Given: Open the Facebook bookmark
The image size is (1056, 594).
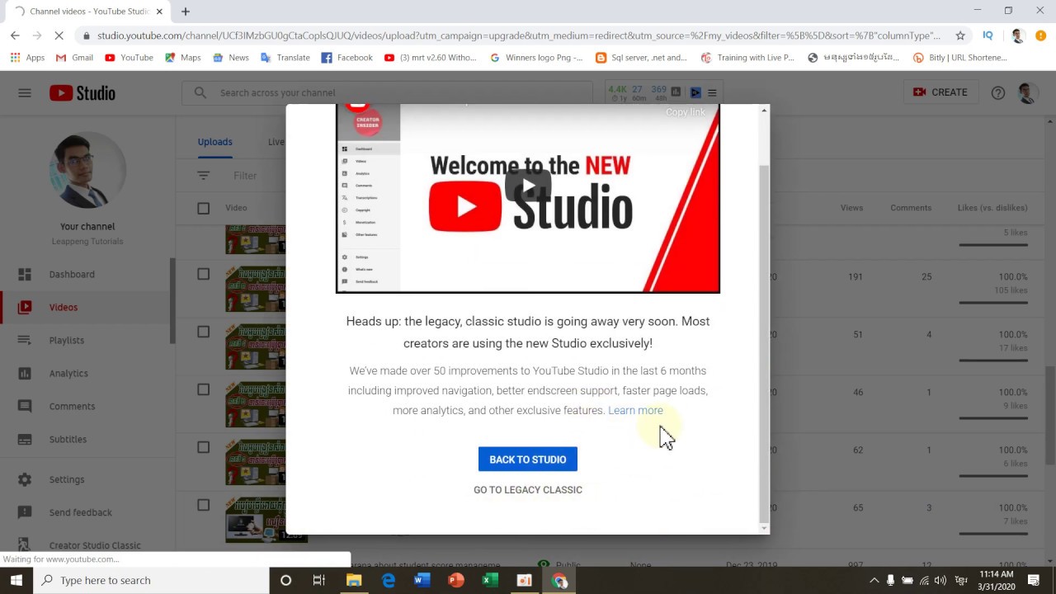Looking at the screenshot, I should (x=346, y=58).
